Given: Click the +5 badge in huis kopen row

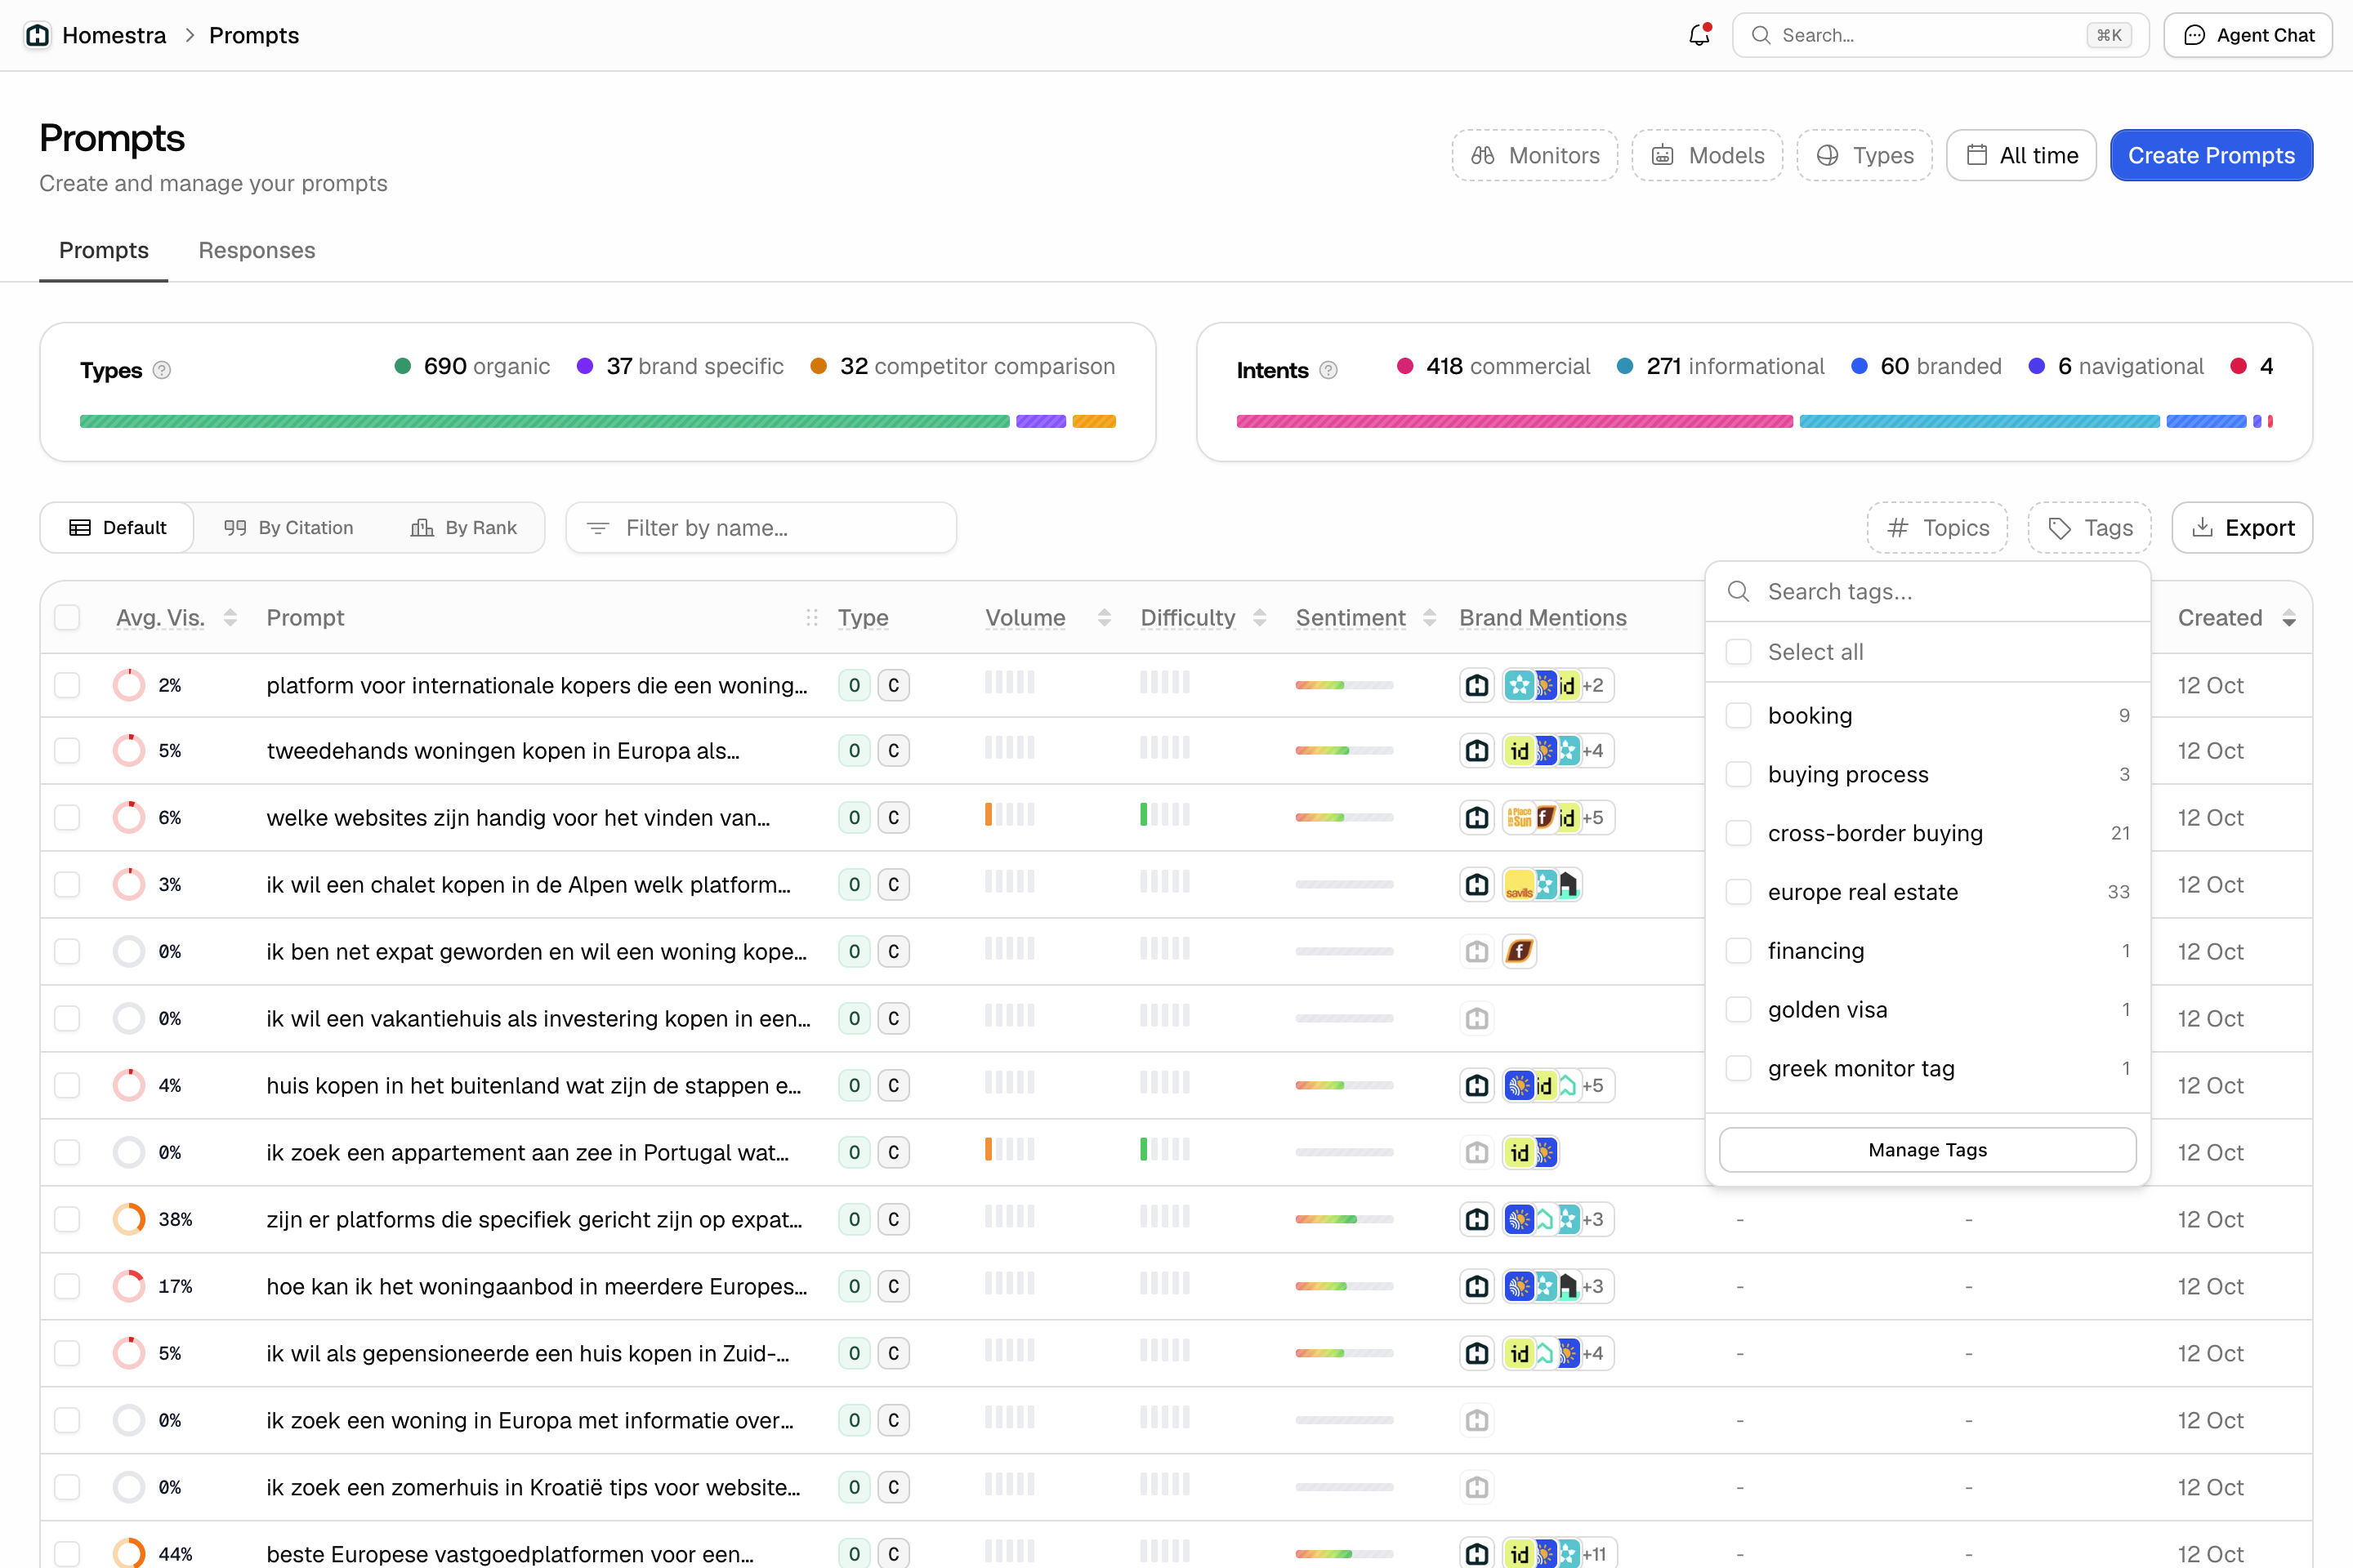Looking at the screenshot, I should point(1592,1085).
